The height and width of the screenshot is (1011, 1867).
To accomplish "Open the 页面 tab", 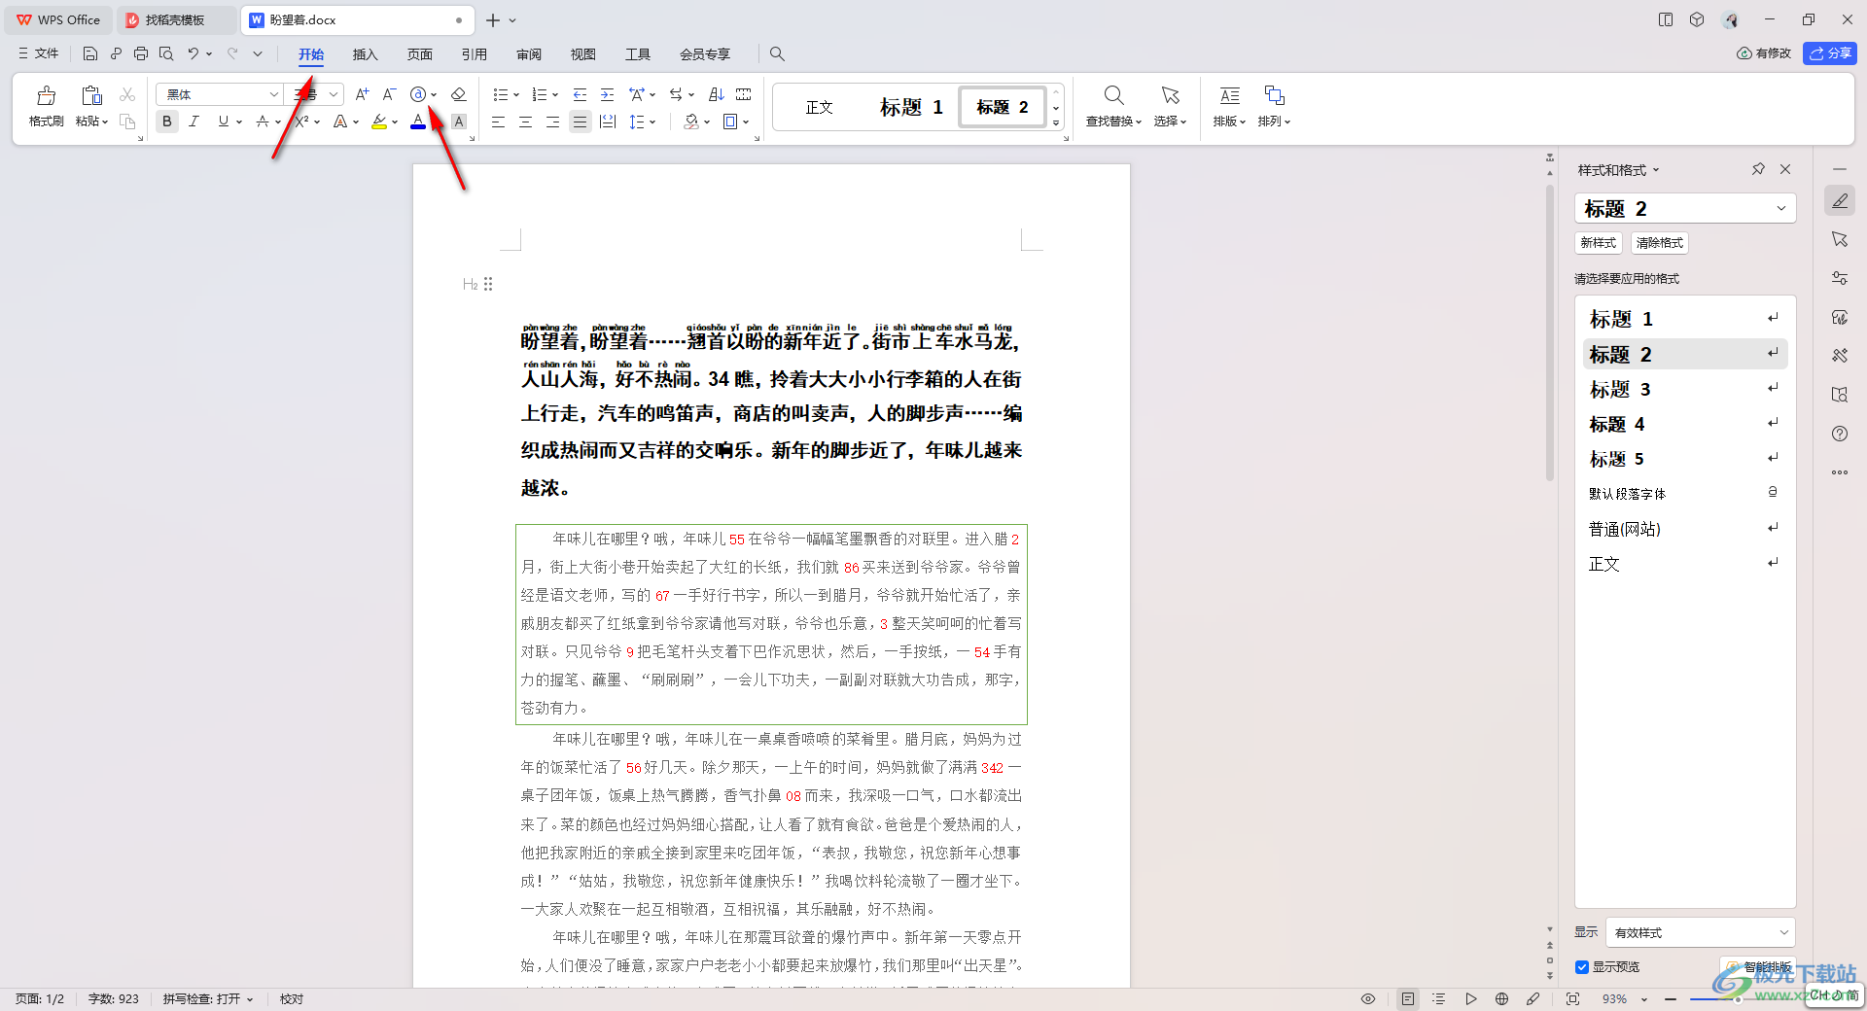I will point(419,54).
